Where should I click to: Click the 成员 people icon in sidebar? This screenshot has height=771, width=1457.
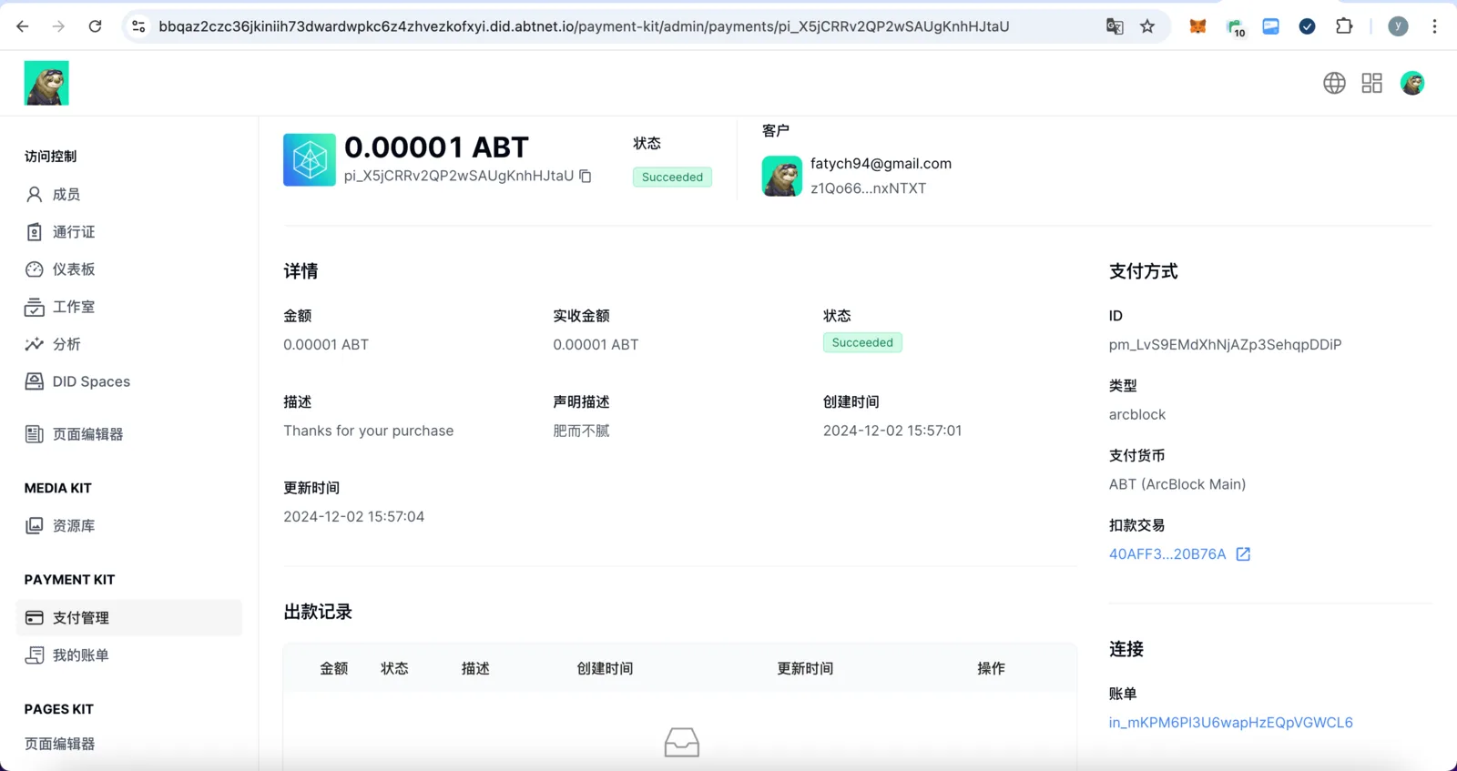(x=34, y=194)
